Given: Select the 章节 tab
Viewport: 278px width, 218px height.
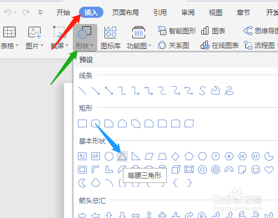Looking at the screenshot, I should pyautogui.click(x=243, y=12).
